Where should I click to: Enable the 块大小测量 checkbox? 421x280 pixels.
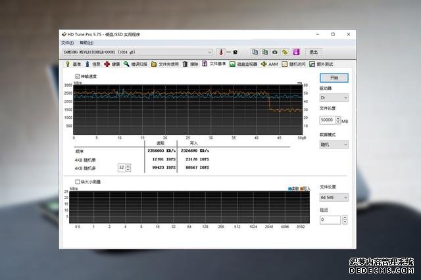coord(78,181)
